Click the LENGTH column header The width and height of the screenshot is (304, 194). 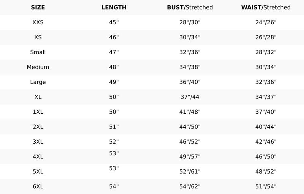pos(114,7)
